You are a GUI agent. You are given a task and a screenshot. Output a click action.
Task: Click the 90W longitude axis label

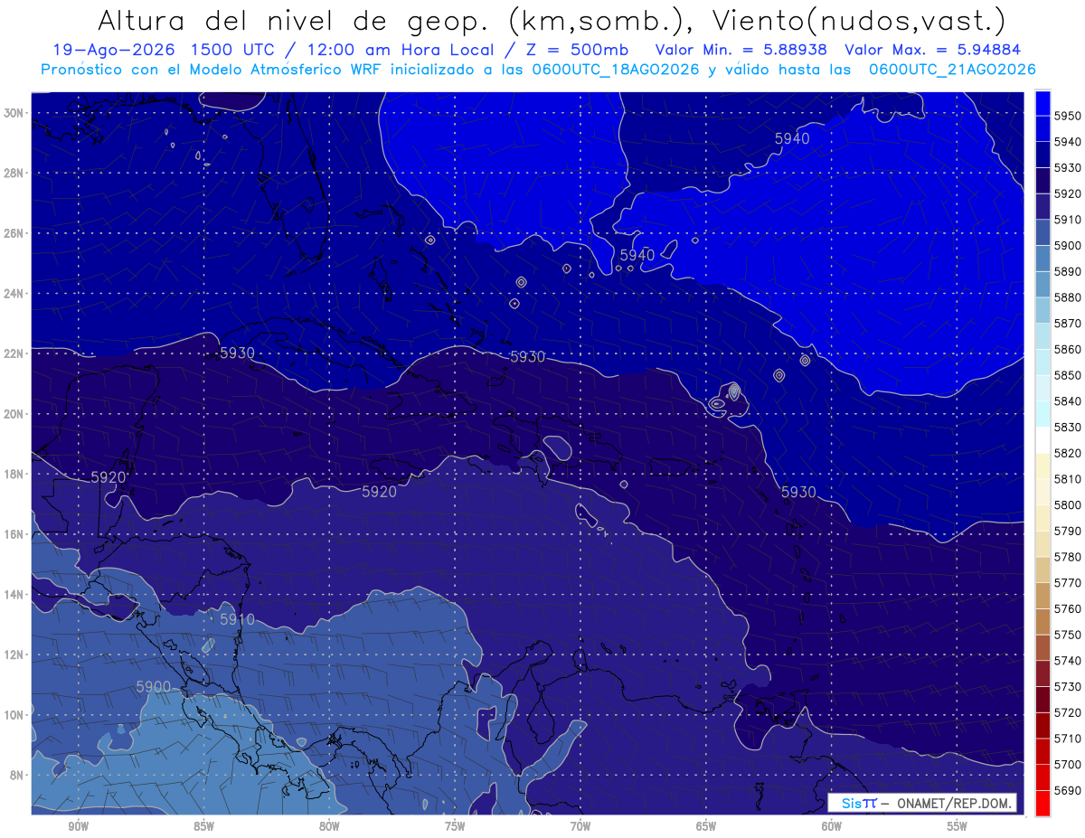click(x=78, y=826)
